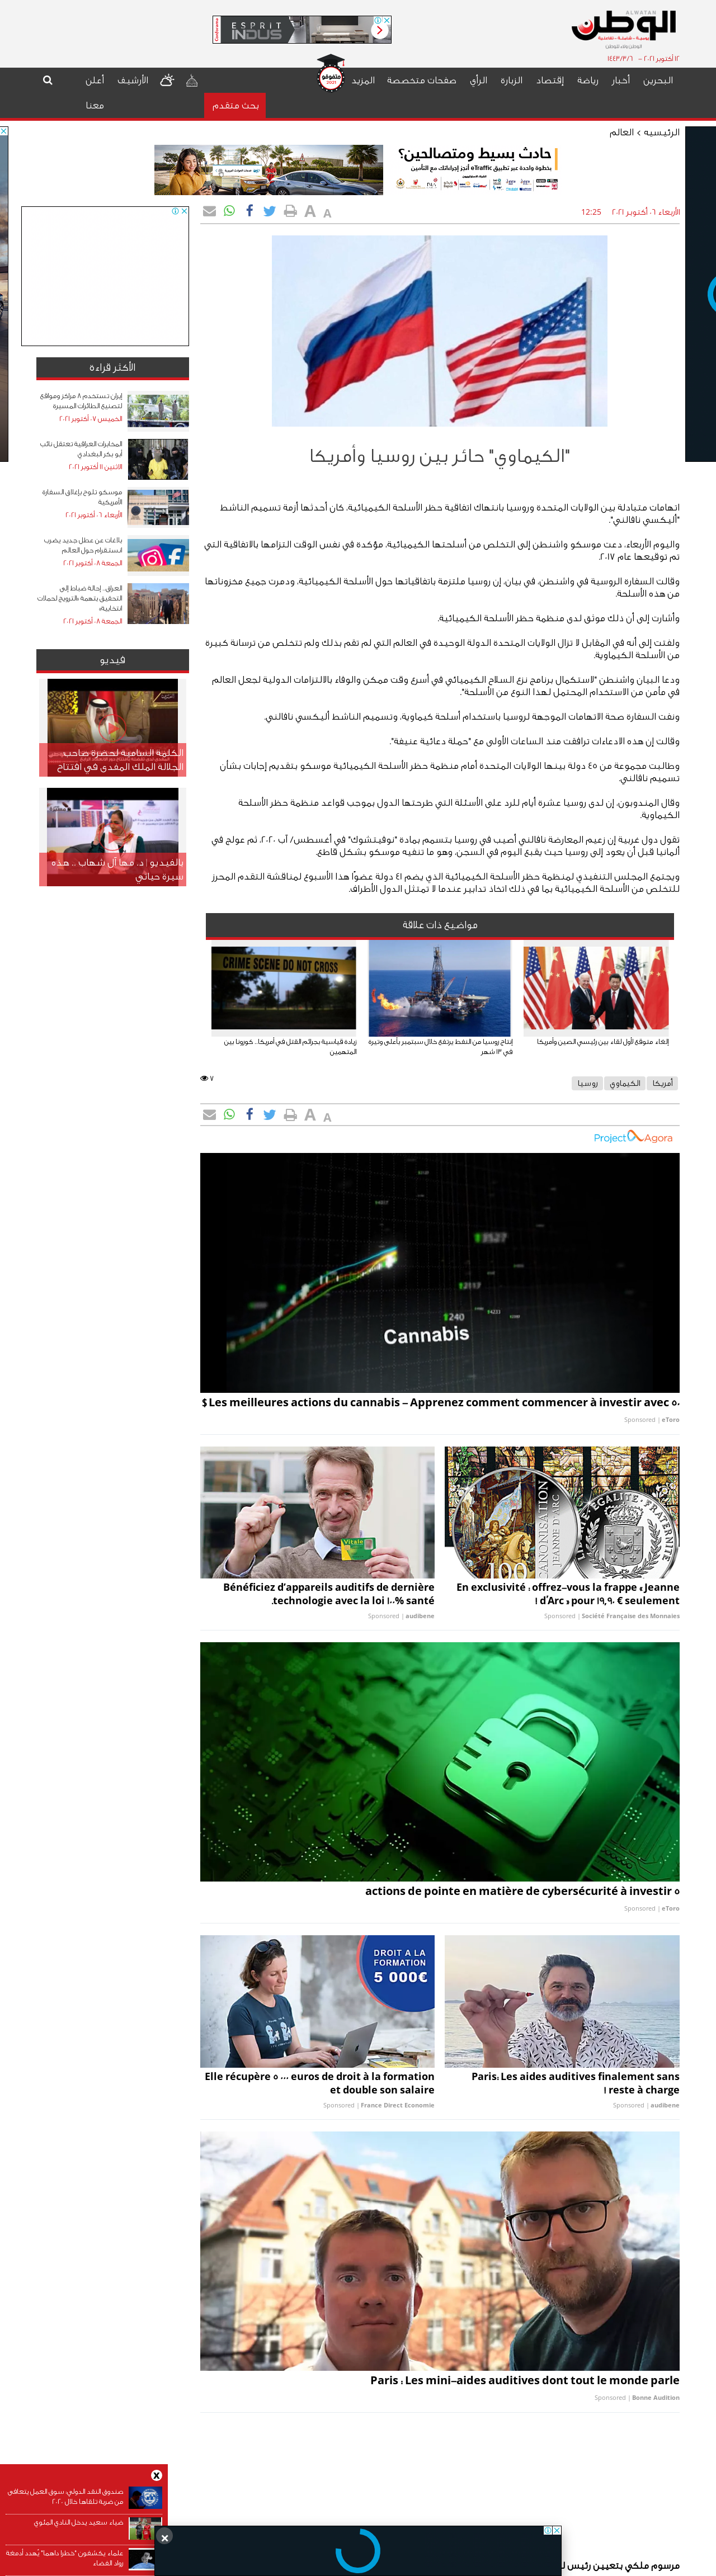Close the bottom banner ad with X
716x2576 pixels.
[x=165, y=2537]
